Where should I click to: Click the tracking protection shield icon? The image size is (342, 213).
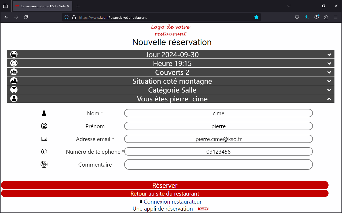[67, 17]
